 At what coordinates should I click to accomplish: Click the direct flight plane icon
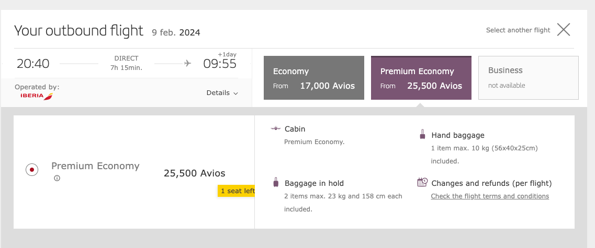click(x=188, y=64)
